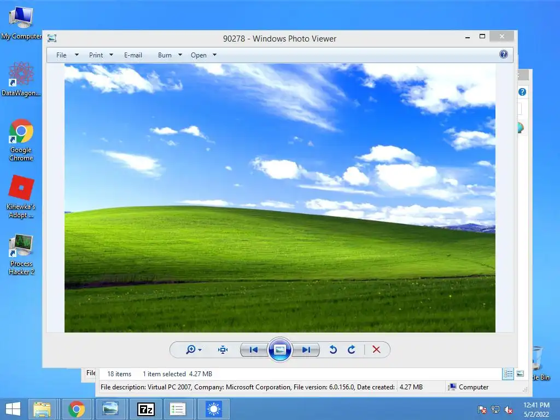
Task: Open the Burn menu
Action: tap(165, 55)
